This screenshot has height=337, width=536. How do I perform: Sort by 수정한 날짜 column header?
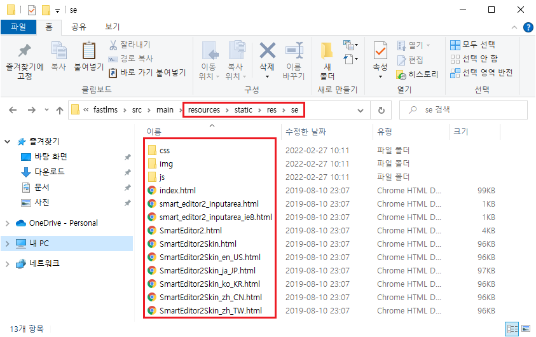(306, 132)
